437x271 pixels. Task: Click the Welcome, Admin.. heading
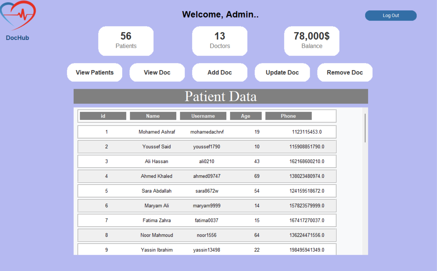(x=220, y=14)
